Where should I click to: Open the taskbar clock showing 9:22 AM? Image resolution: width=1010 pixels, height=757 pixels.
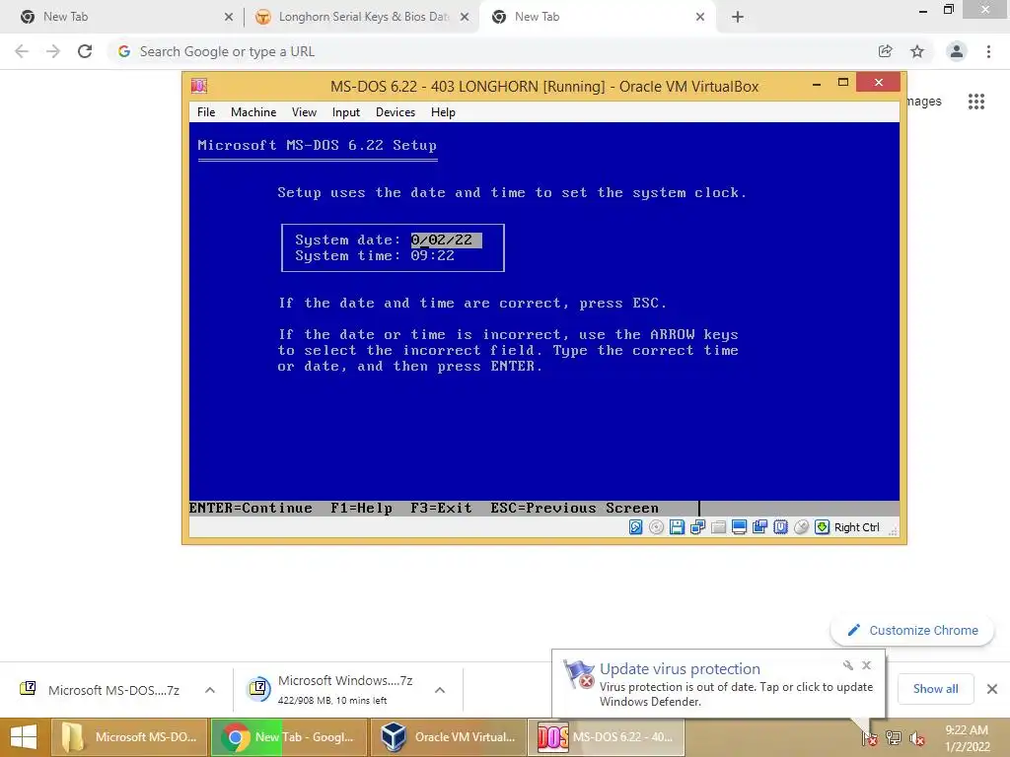967,738
